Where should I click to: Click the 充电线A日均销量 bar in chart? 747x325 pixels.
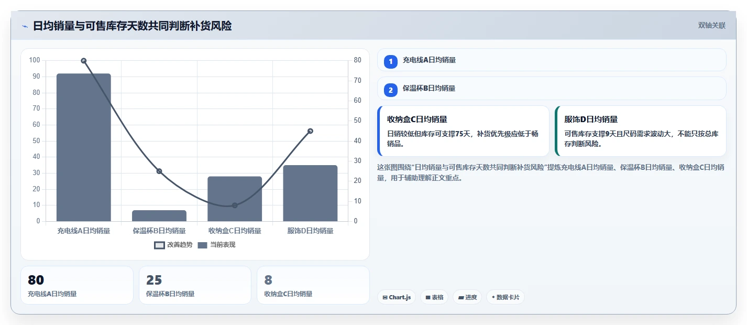[x=84, y=147]
